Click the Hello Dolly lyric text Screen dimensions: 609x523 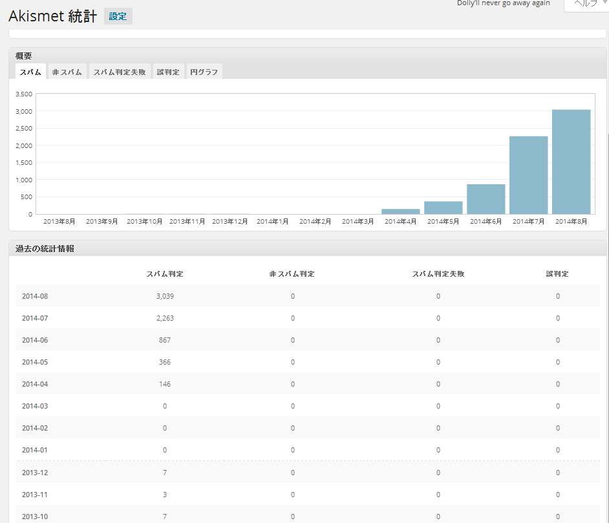[504, 3]
